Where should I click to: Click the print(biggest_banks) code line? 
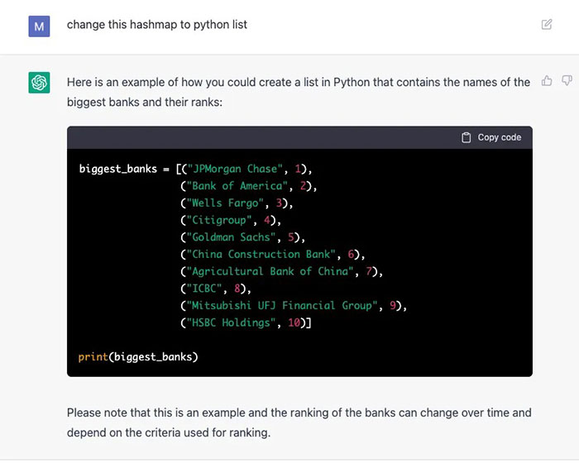(138, 357)
